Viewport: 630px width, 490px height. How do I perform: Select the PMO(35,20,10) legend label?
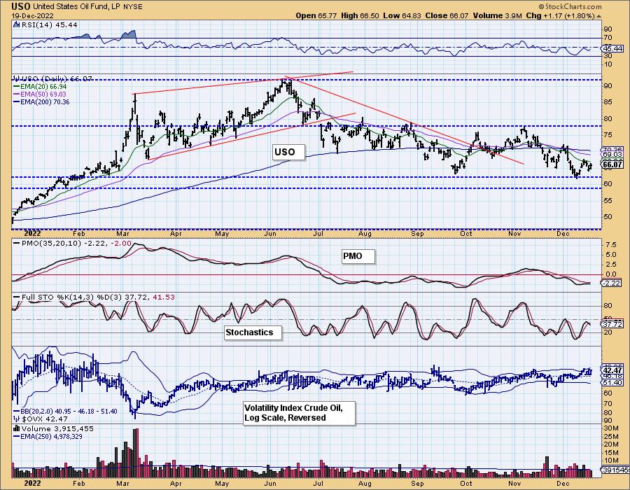[x=72, y=244]
